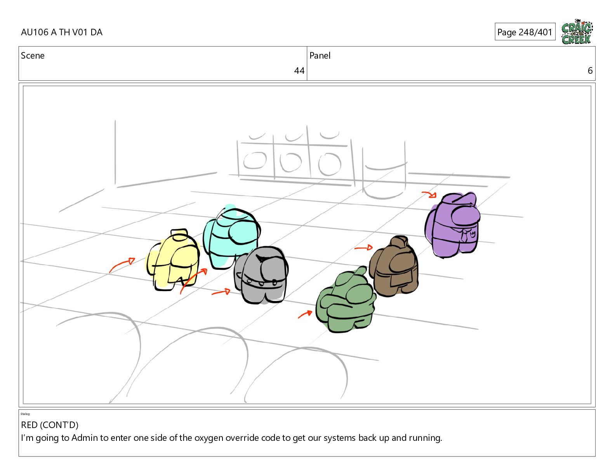
Task: Click the yellow crewmate character
Action: click(172, 260)
